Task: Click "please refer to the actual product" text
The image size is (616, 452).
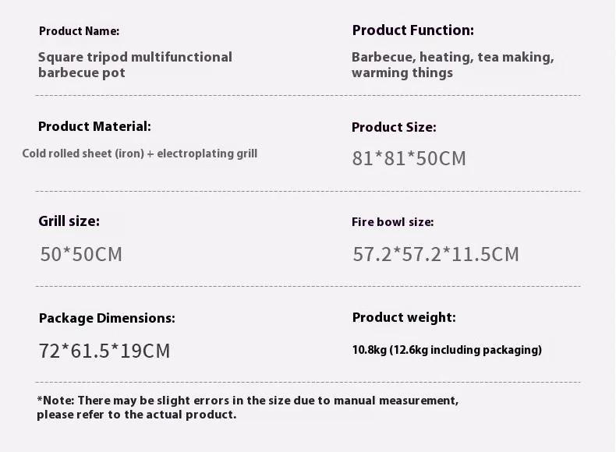Action: click(x=136, y=415)
